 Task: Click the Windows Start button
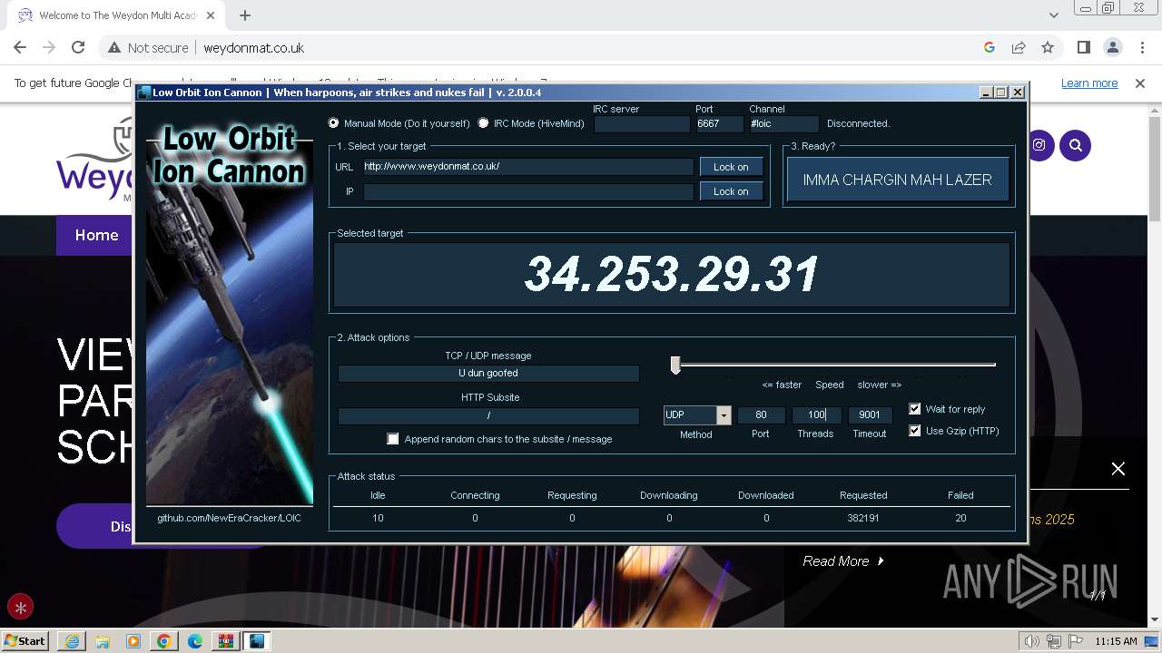25,641
